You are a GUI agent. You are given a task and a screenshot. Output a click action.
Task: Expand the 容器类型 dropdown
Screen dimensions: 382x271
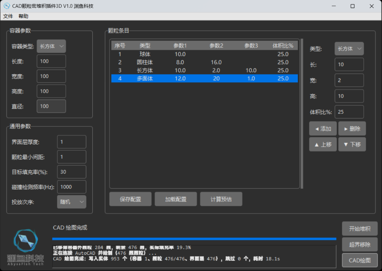coord(51,46)
